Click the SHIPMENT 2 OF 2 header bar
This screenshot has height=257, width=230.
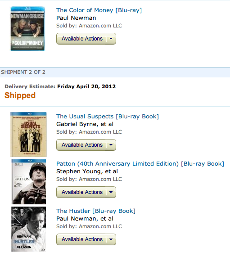click(115, 72)
